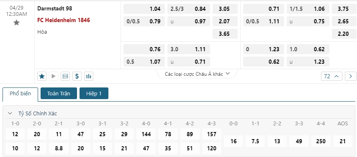Open the Toàn Trận tab

[59, 93]
